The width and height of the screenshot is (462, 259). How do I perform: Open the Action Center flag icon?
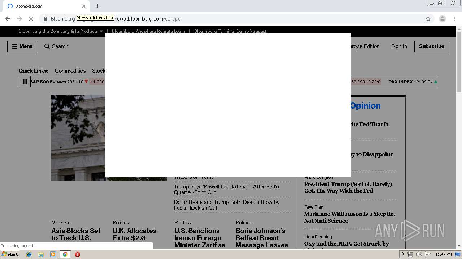click(428, 254)
